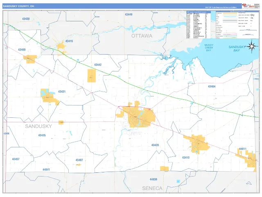Click ZIP code label 43449
Viewport: 262px width, 197px height.
129,15
